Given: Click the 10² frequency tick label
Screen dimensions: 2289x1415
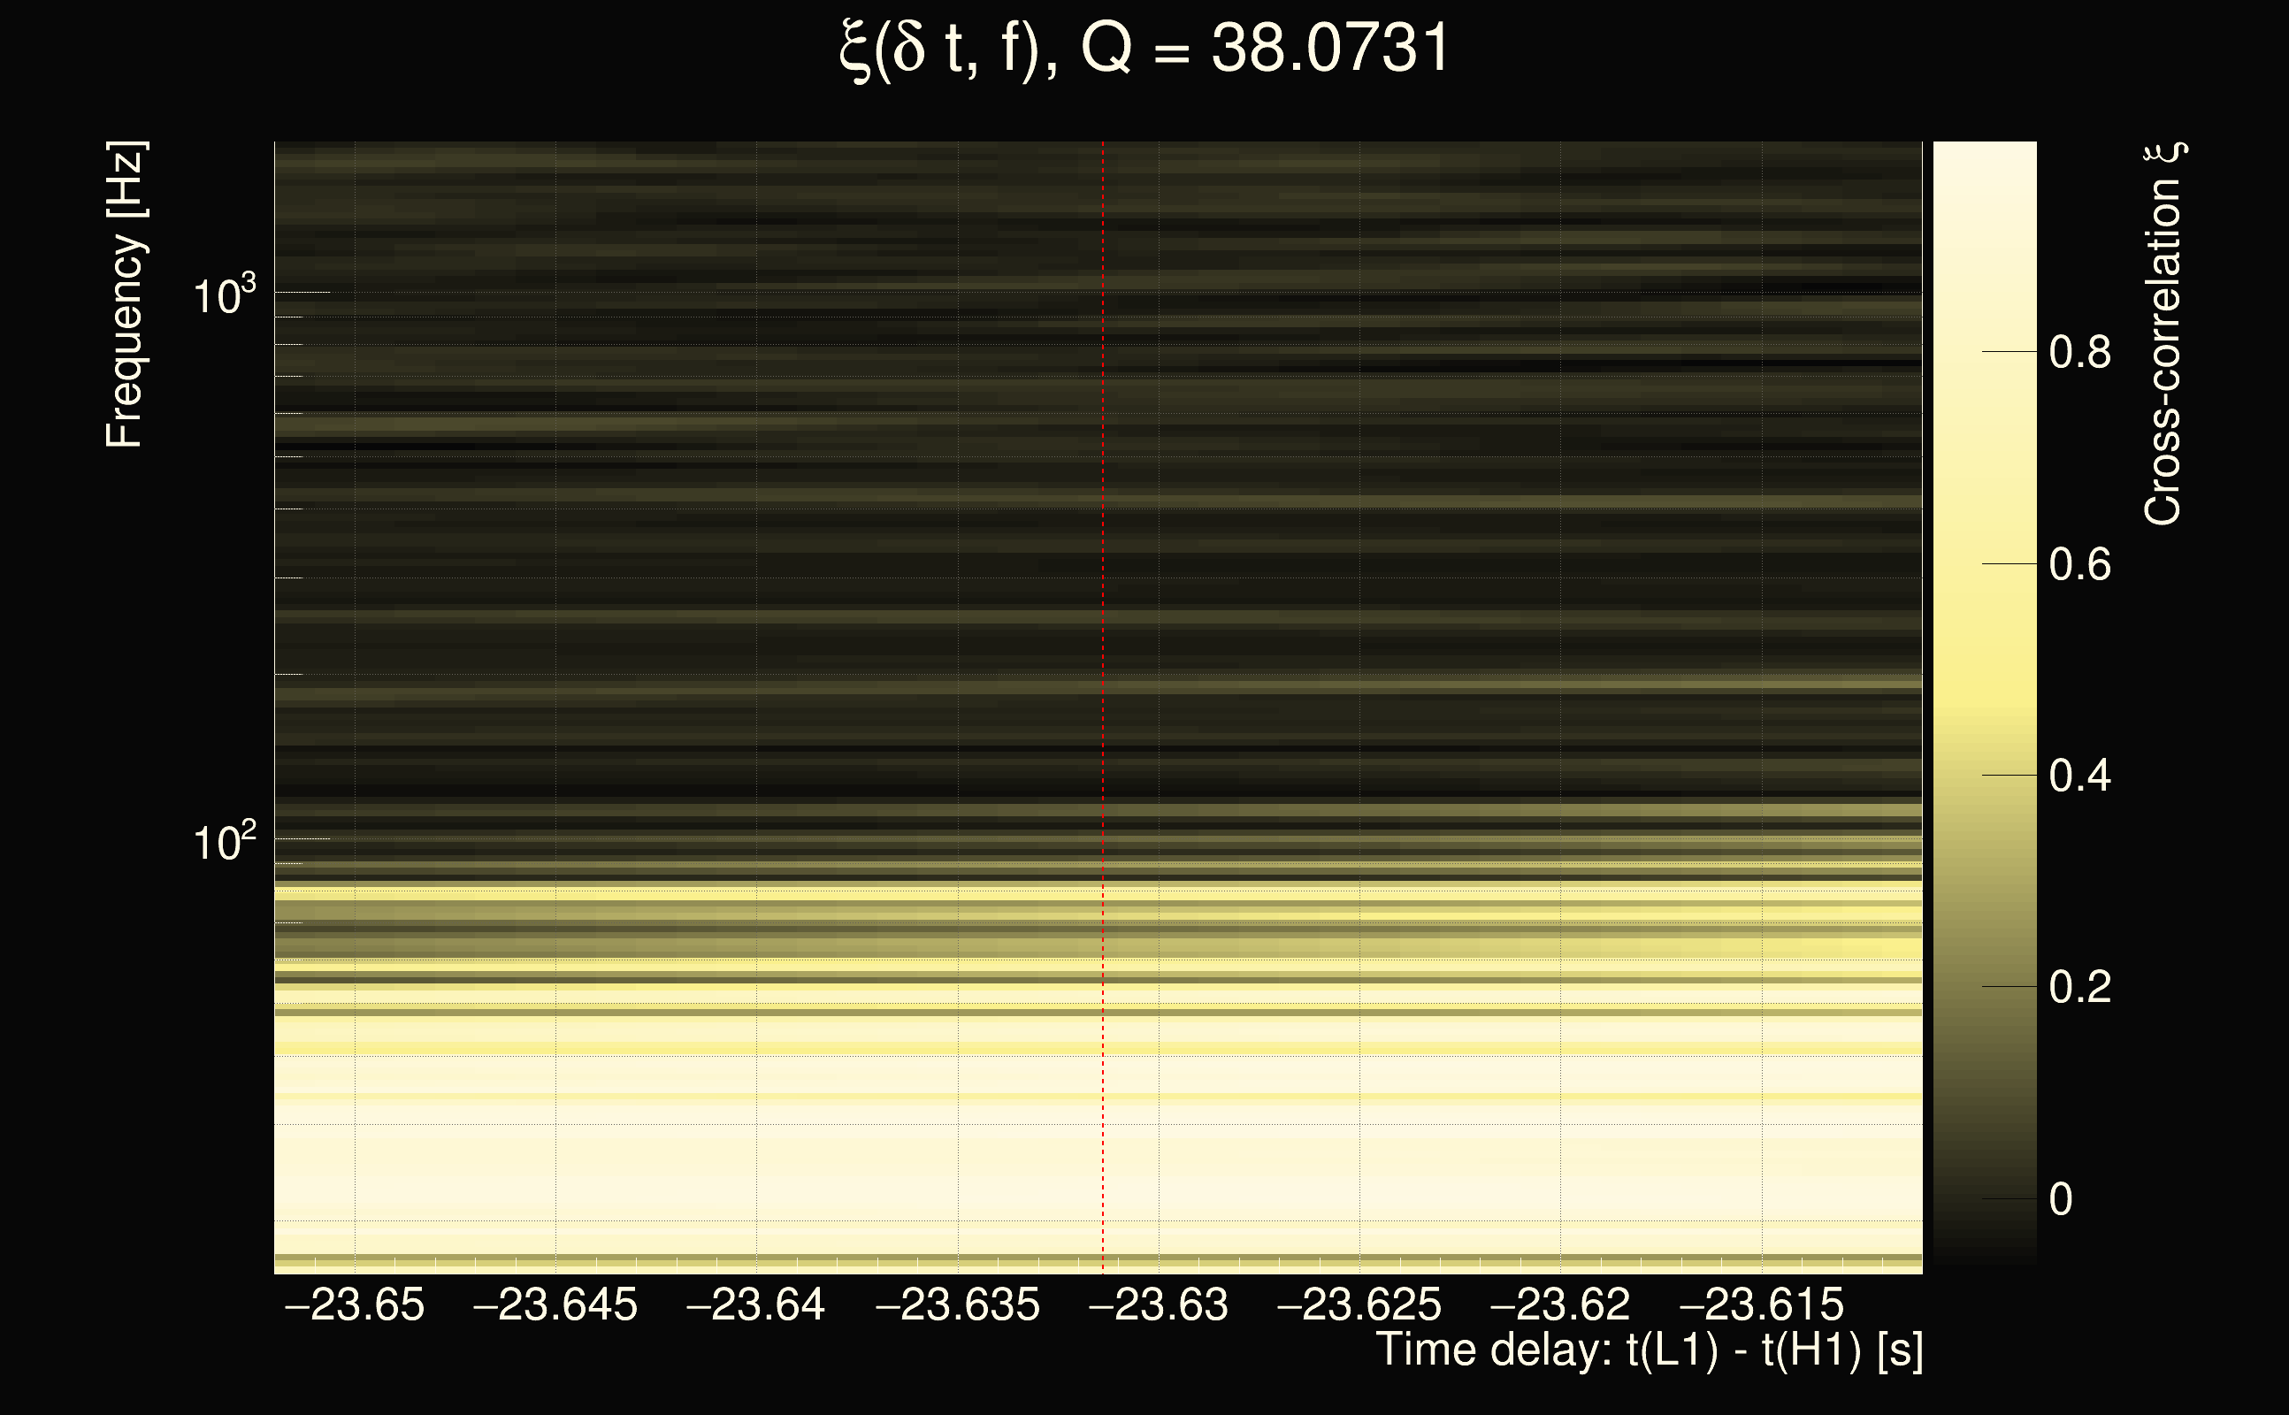Looking at the screenshot, I should (x=224, y=842).
